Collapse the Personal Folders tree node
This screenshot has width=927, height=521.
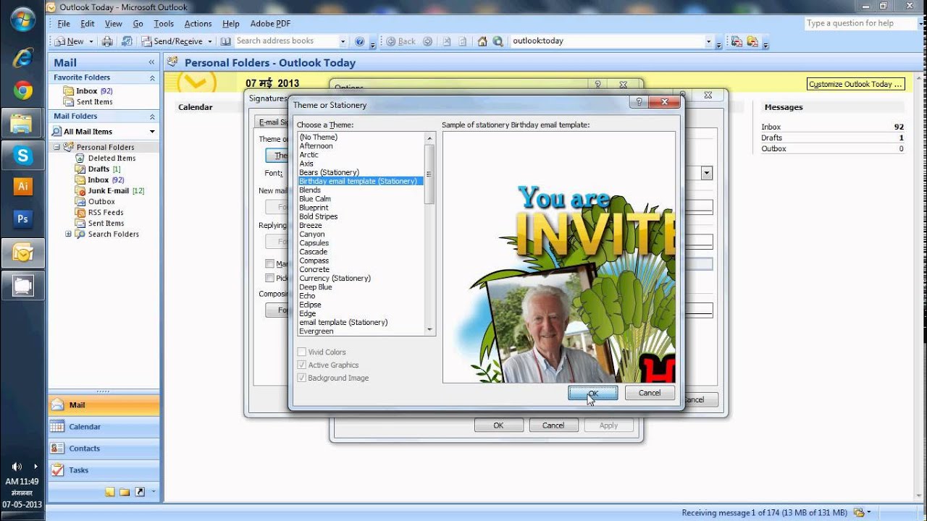[x=56, y=147]
